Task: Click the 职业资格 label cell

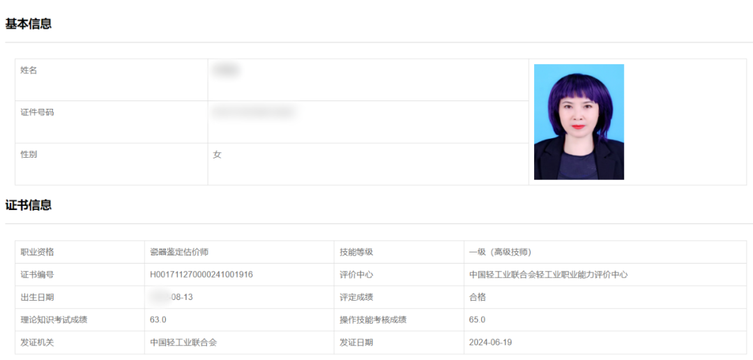Action: 79,252
